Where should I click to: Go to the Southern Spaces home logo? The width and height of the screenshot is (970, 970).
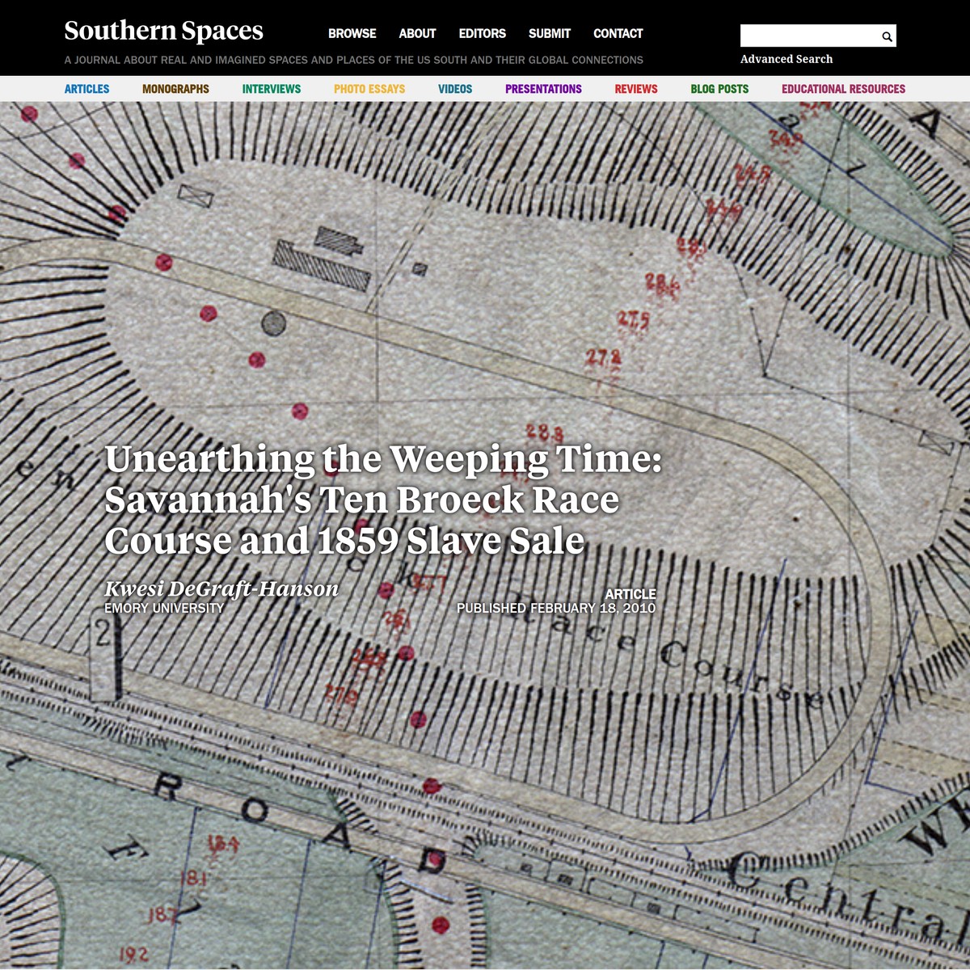coord(163,31)
